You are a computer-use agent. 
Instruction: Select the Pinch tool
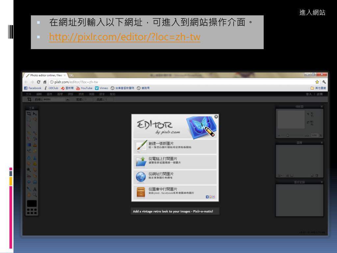[x=35, y=182]
